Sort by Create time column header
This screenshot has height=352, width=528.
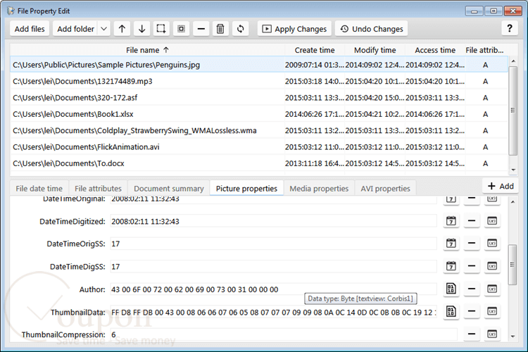click(x=315, y=50)
